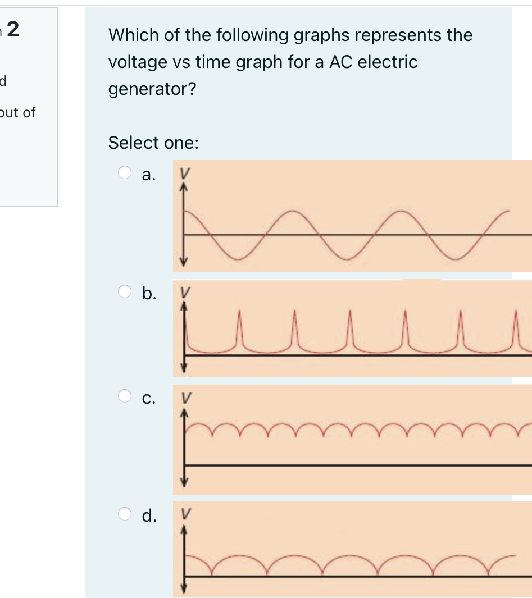The width and height of the screenshot is (532, 598).
Task: Click the V axis label in option a
Action: tap(184, 172)
